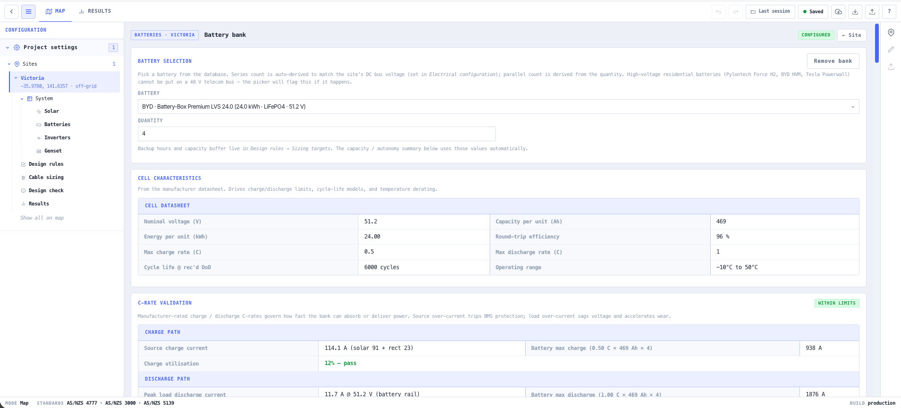The image size is (901, 408).
Task: Click the ruler icon in right rail
Action: [891, 50]
